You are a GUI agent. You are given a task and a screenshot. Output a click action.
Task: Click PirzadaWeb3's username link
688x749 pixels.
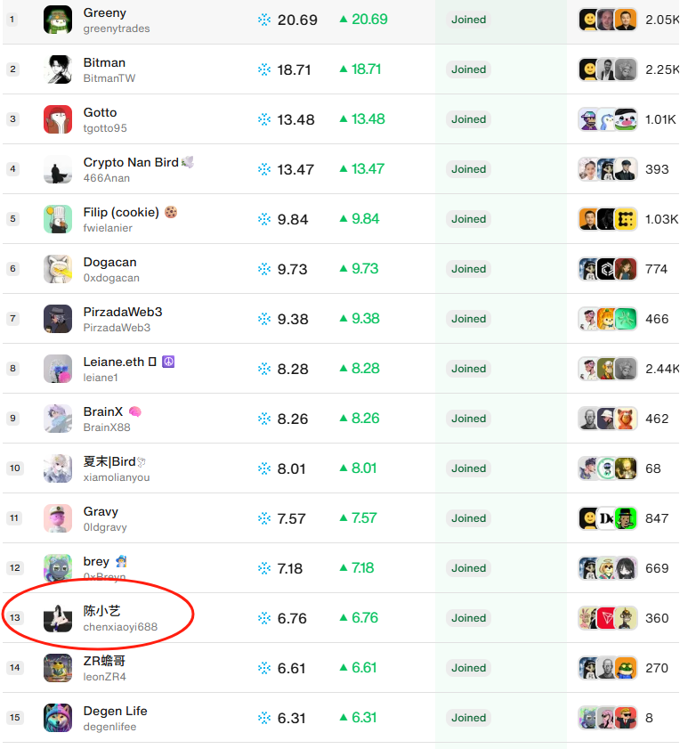(x=117, y=328)
